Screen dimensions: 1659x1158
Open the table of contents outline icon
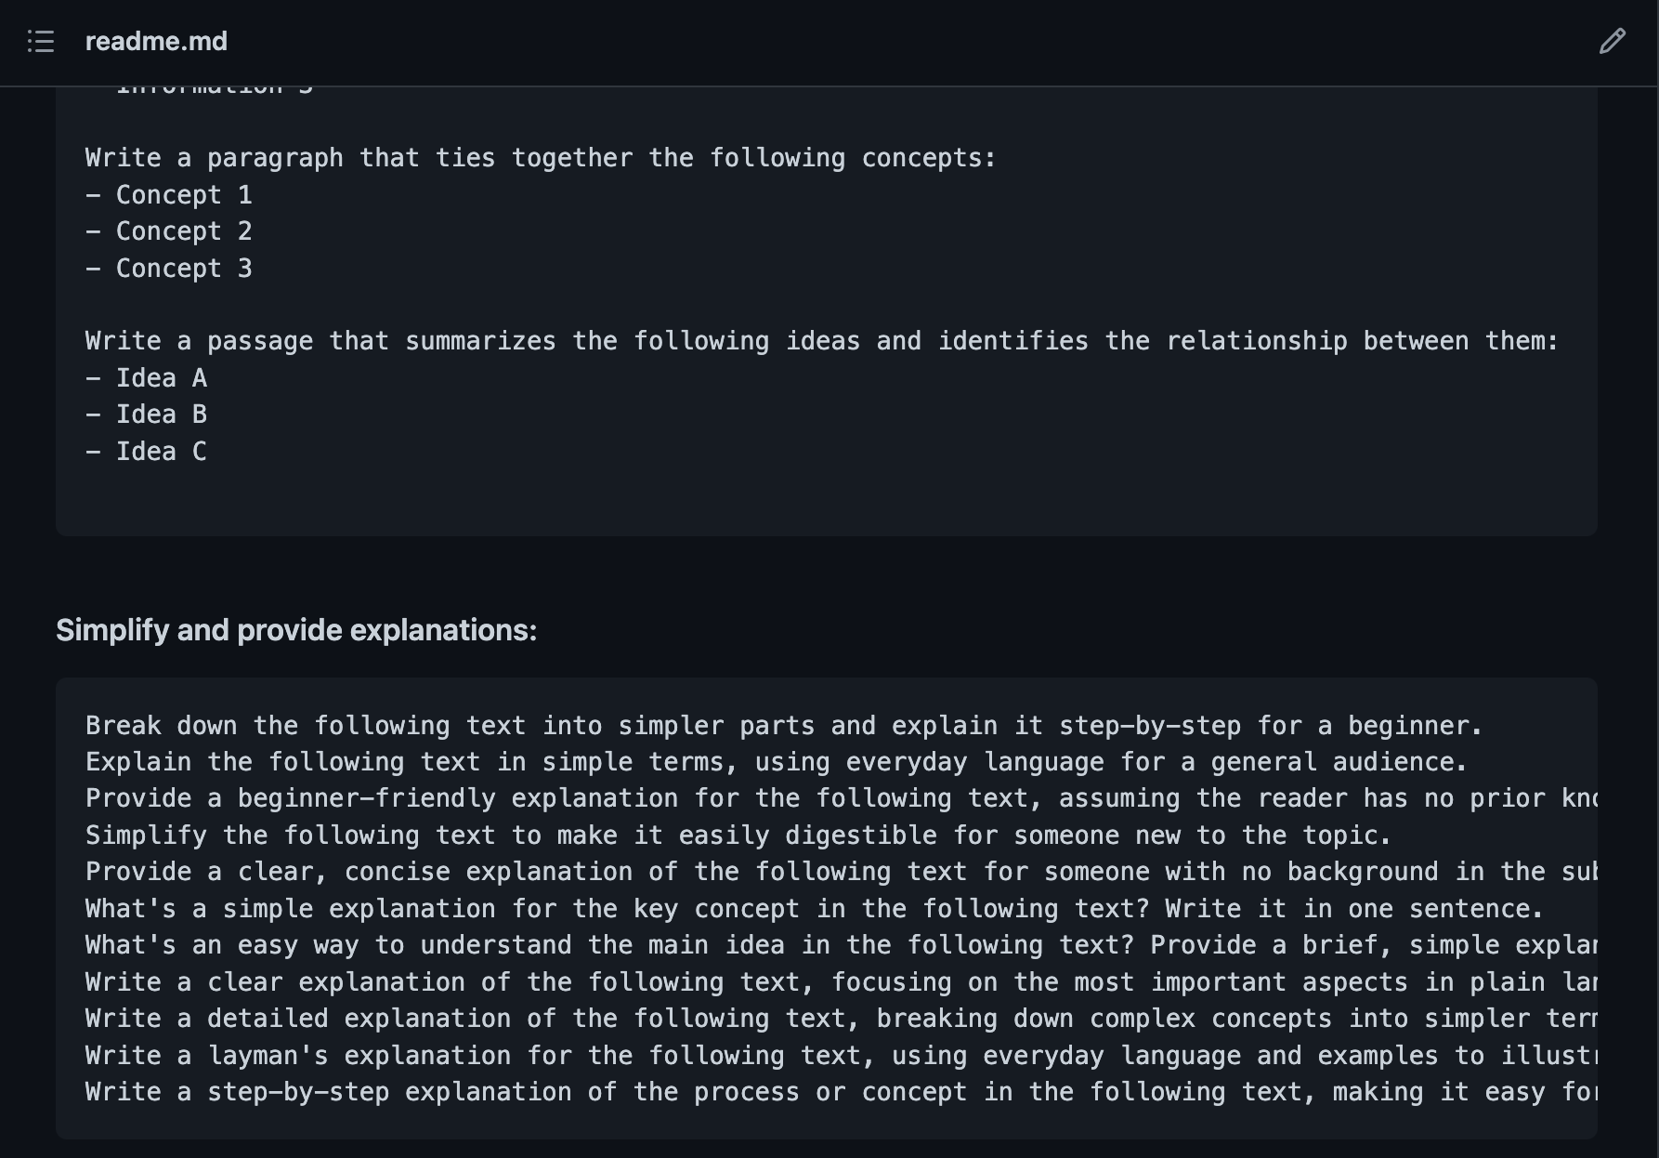tap(41, 42)
